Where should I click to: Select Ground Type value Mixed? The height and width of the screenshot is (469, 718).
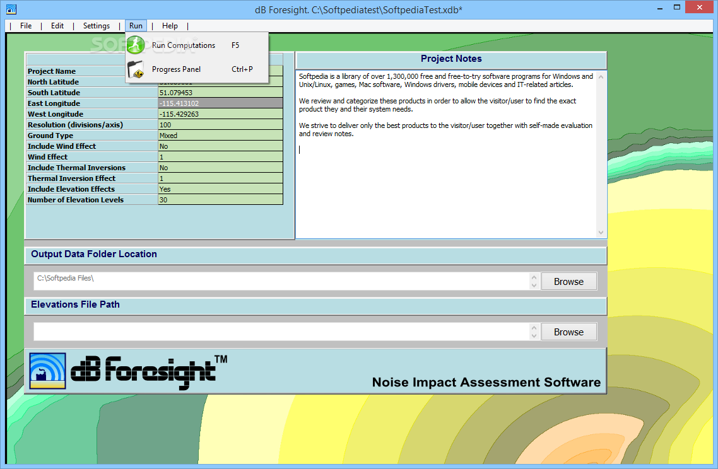tap(220, 136)
